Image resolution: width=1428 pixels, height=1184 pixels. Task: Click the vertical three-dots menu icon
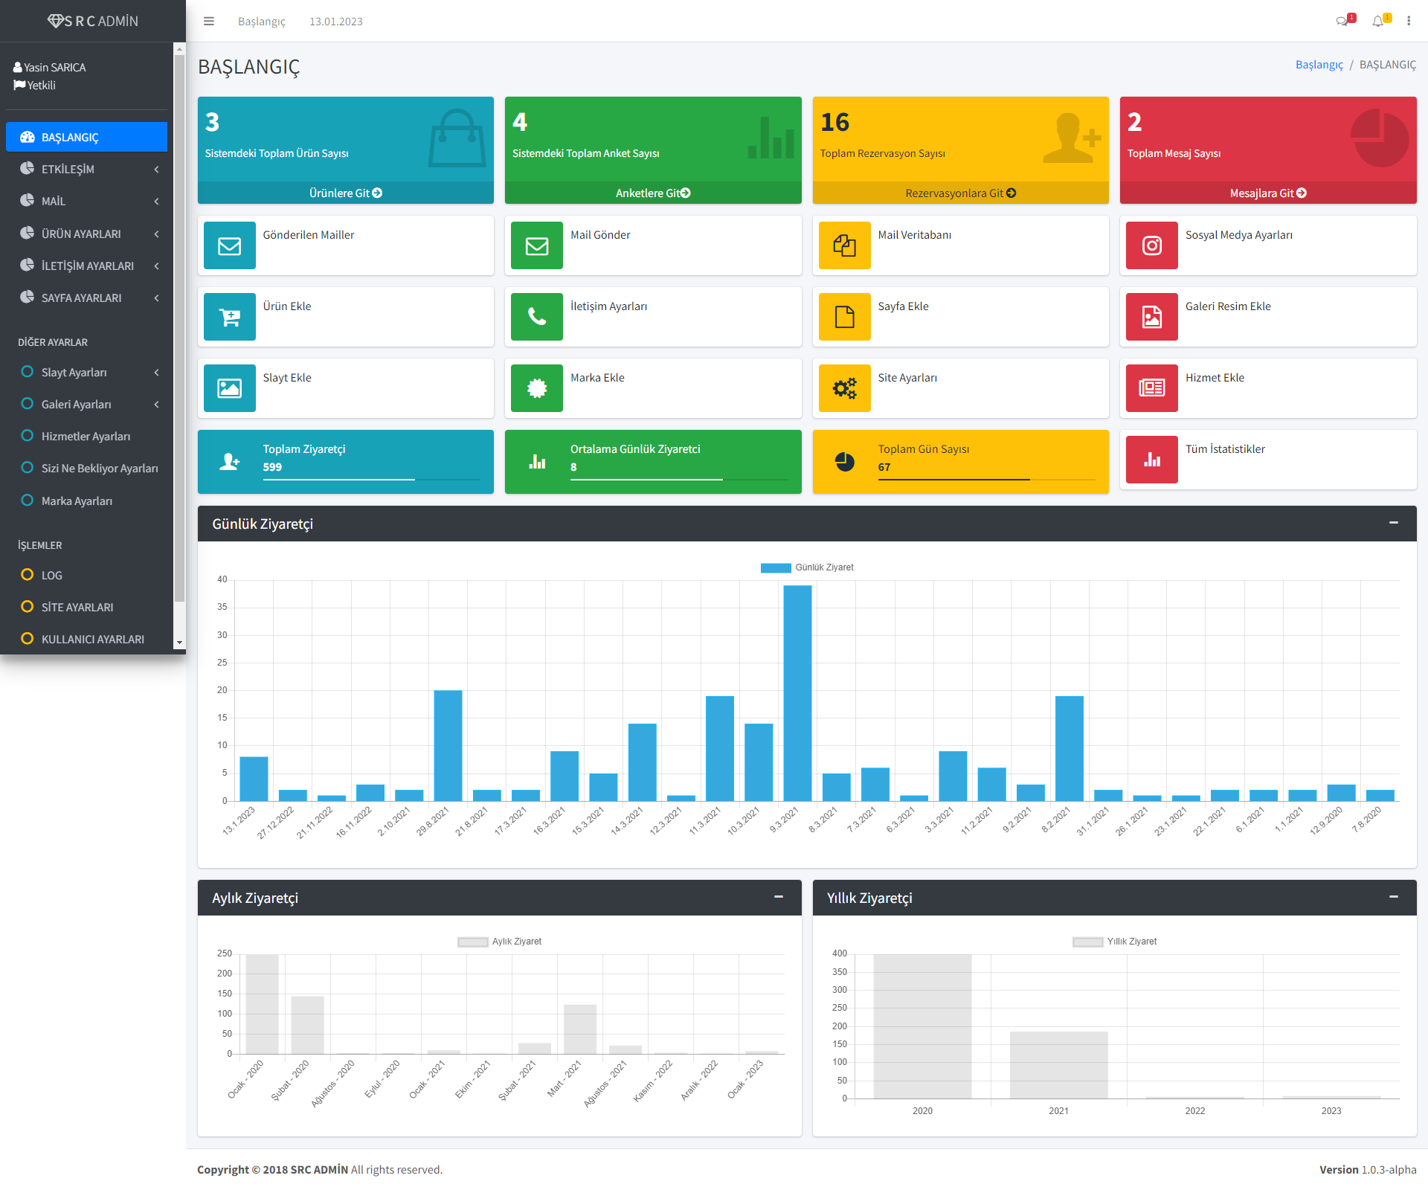click(1409, 22)
